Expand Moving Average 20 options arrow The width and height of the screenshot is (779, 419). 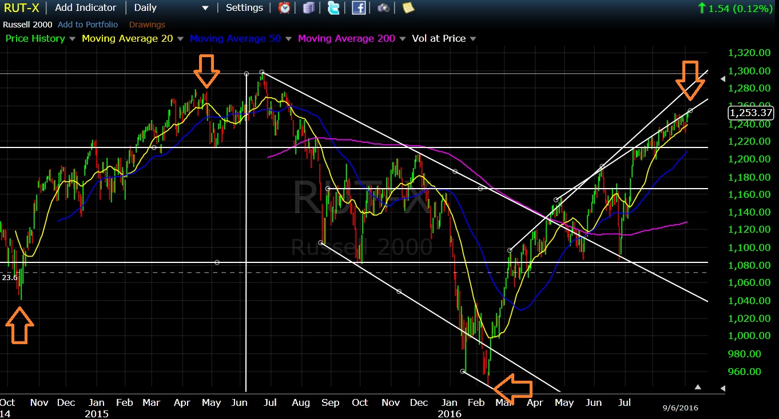click(x=180, y=39)
